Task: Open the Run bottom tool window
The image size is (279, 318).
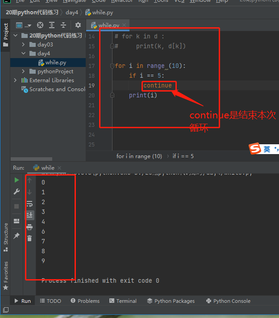Action: [22, 301]
